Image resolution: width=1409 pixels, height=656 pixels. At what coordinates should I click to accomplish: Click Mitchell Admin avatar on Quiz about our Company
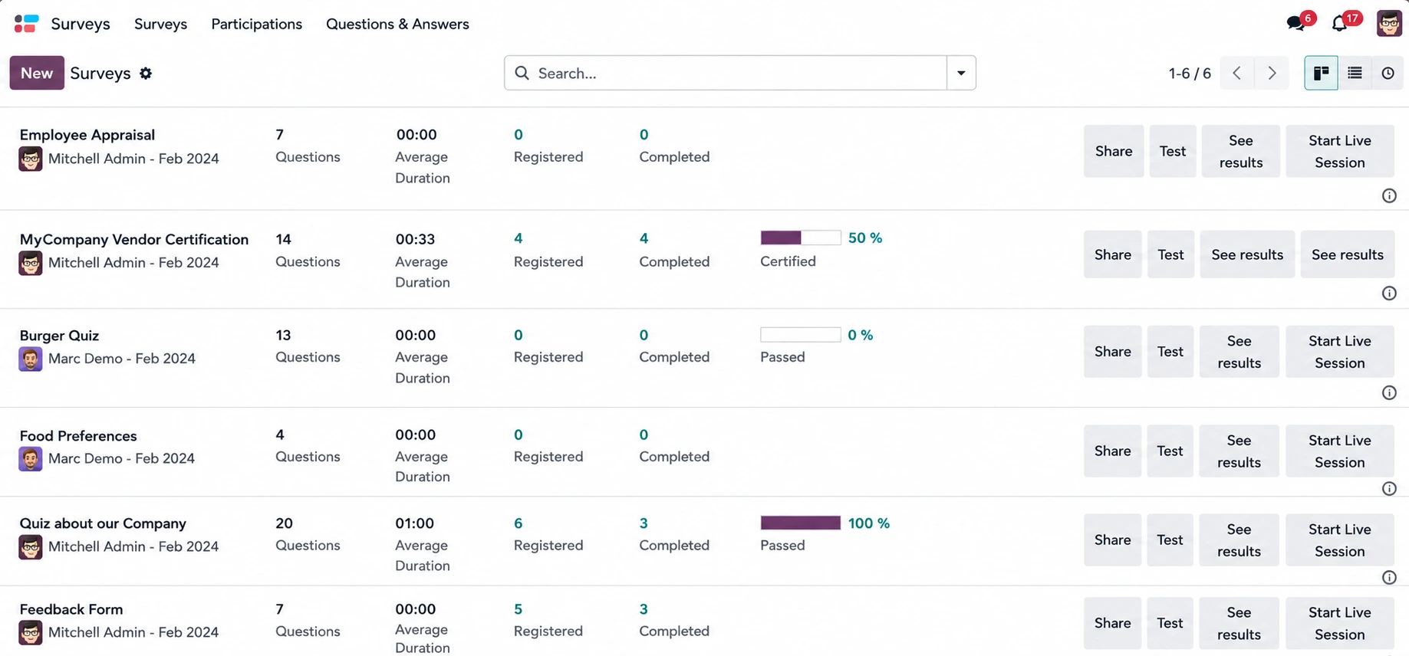tap(31, 547)
